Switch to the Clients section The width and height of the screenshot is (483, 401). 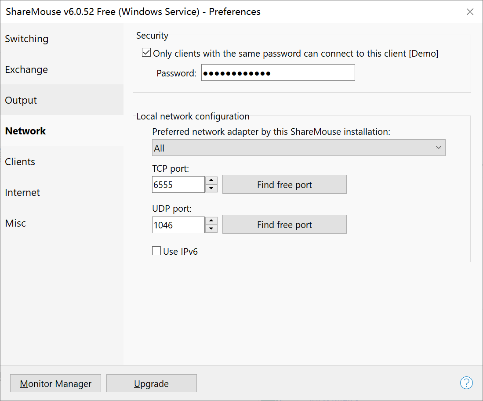pos(62,162)
